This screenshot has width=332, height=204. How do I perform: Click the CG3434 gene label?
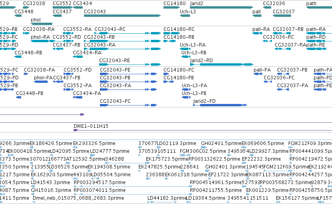[x=82, y=4]
